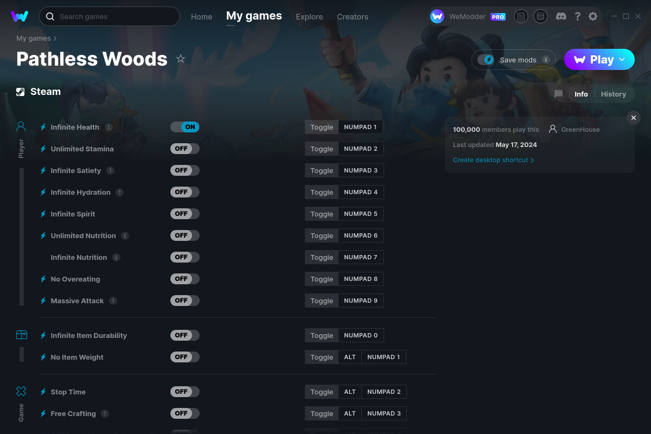Open the settings gear icon
The image size is (651, 434).
tap(593, 16)
